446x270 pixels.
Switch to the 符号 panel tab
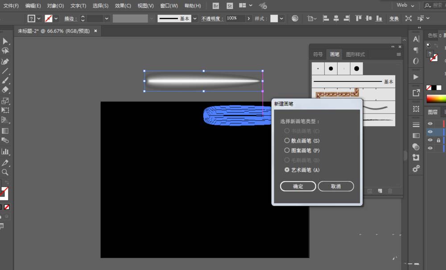click(318, 54)
